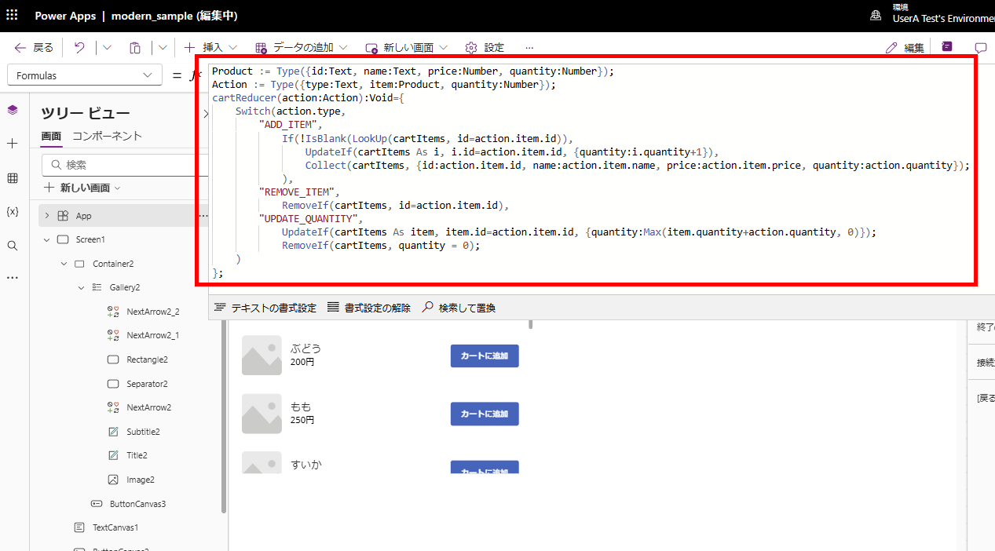Click the Undo icon in the toolbar

[78, 47]
